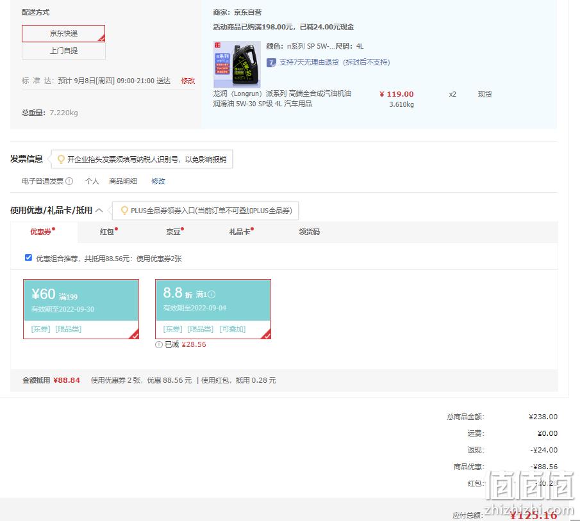Choose 上门自提 pickup option
The width and height of the screenshot is (580, 521).
click(63, 51)
